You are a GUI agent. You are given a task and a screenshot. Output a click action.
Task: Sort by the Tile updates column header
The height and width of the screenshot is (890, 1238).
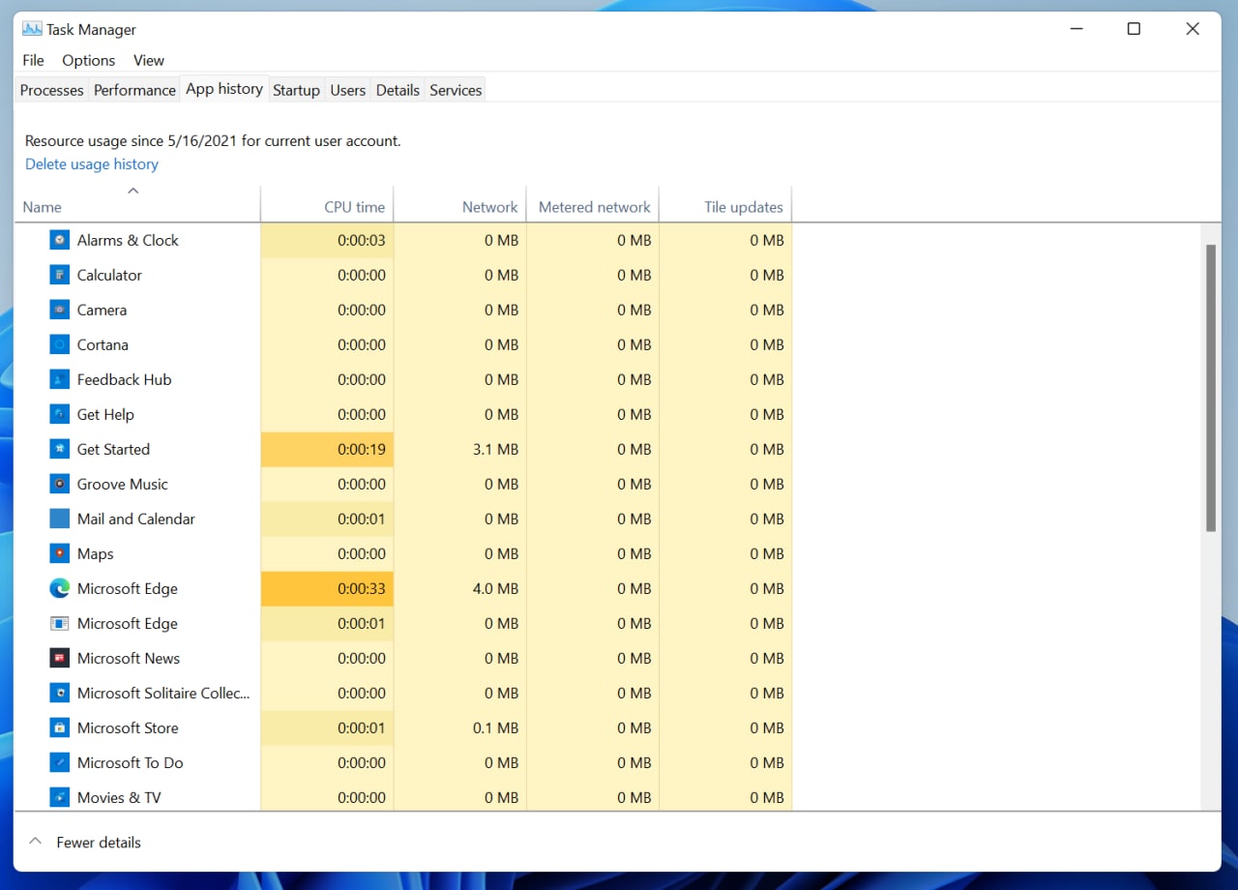point(725,205)
